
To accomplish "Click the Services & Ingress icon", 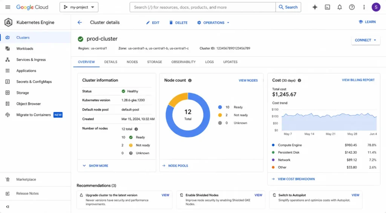I will [8, 60].
